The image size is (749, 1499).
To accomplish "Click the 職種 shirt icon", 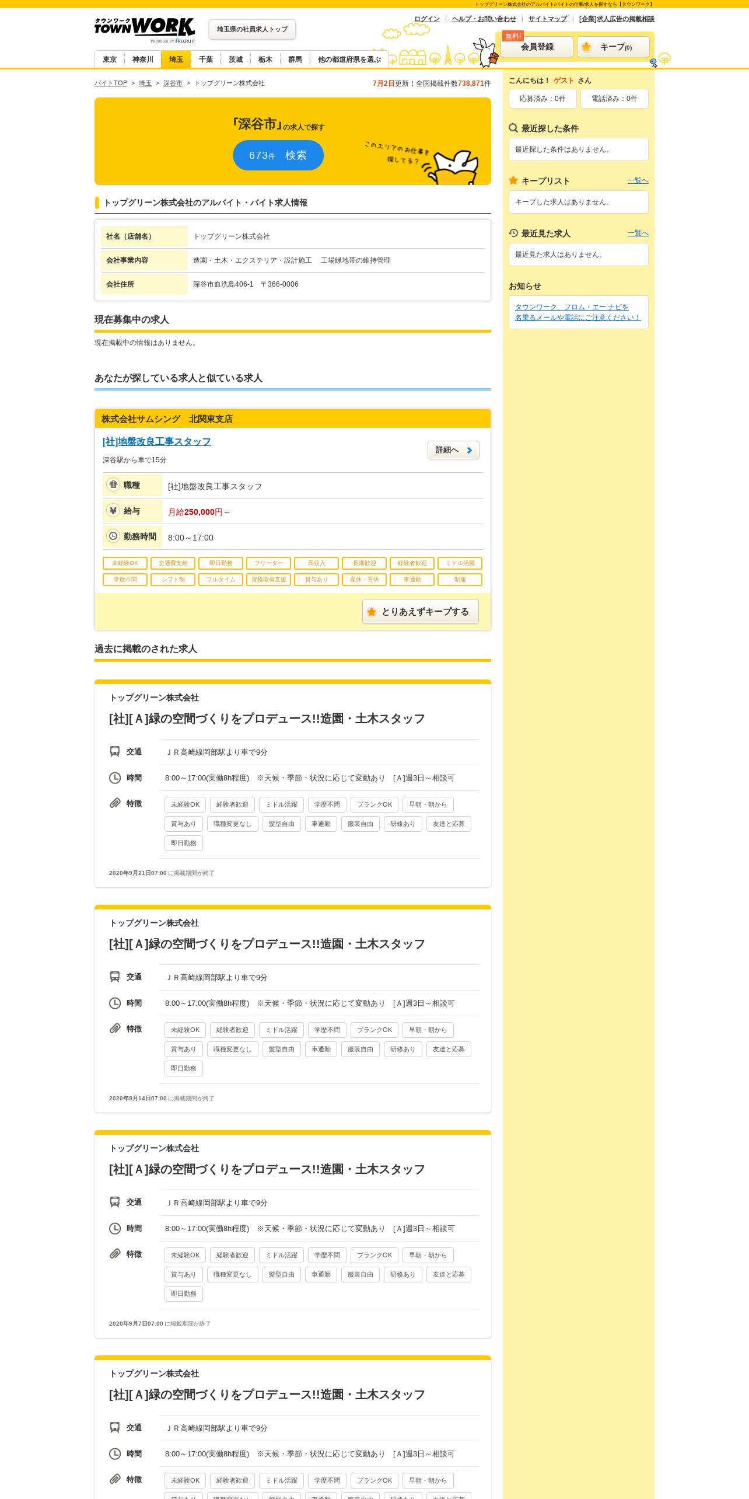I will [x=113, y=484].
